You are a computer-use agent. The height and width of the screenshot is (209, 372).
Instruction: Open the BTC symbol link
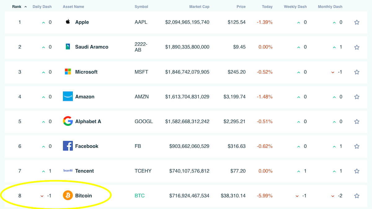tap(139, 196)
